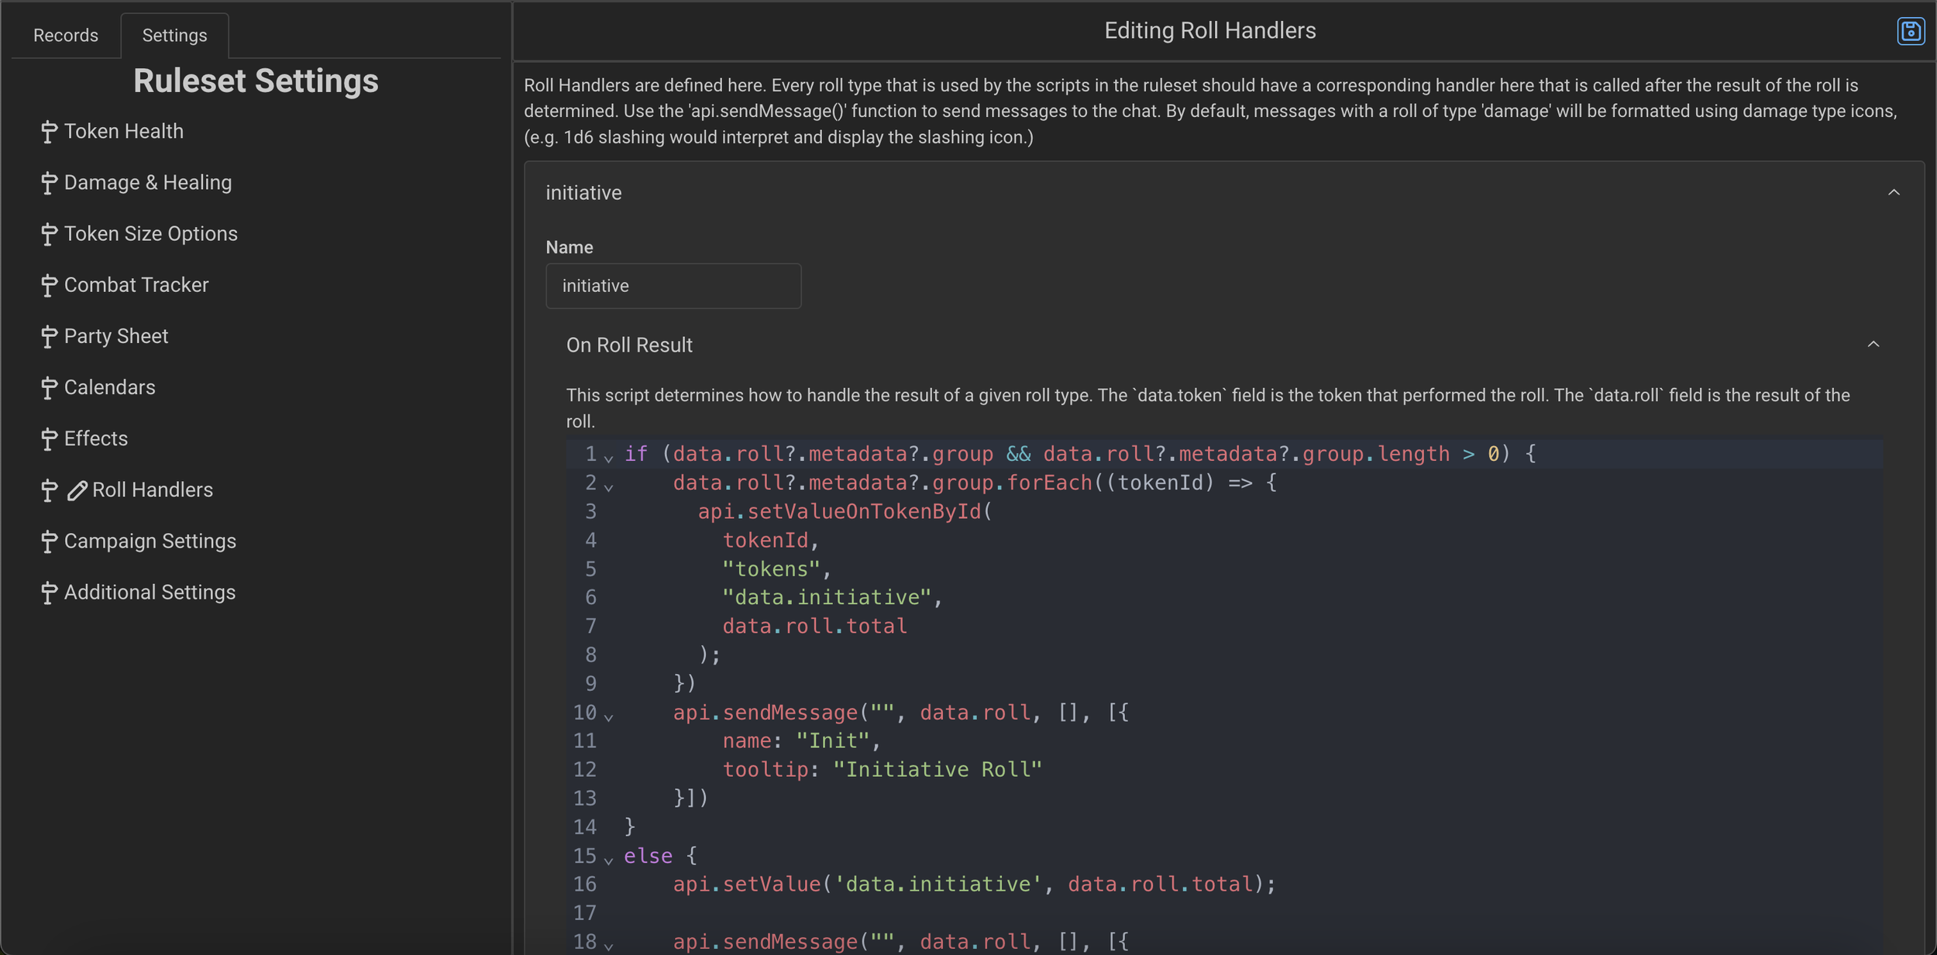Fold code at line 1 arrow

click(x=609, y=459)
